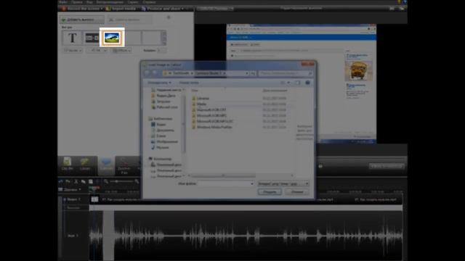Expand the Produce and share dropdown arrow

click(182, 9)
